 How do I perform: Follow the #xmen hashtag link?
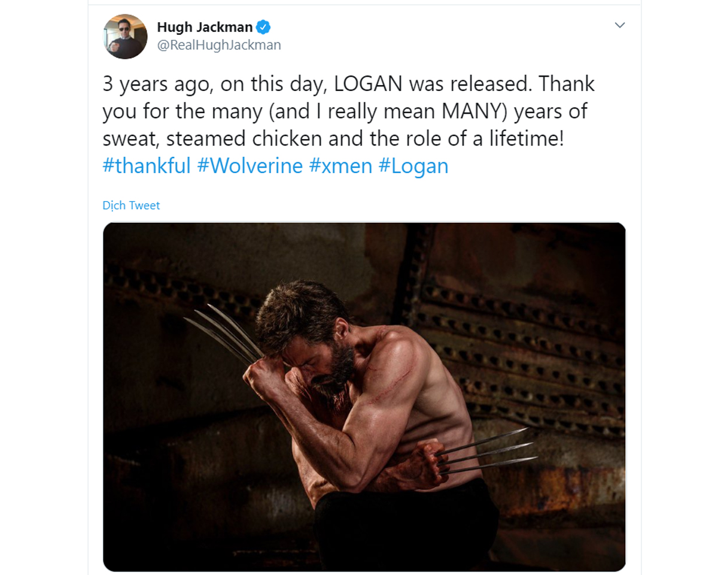340,165
